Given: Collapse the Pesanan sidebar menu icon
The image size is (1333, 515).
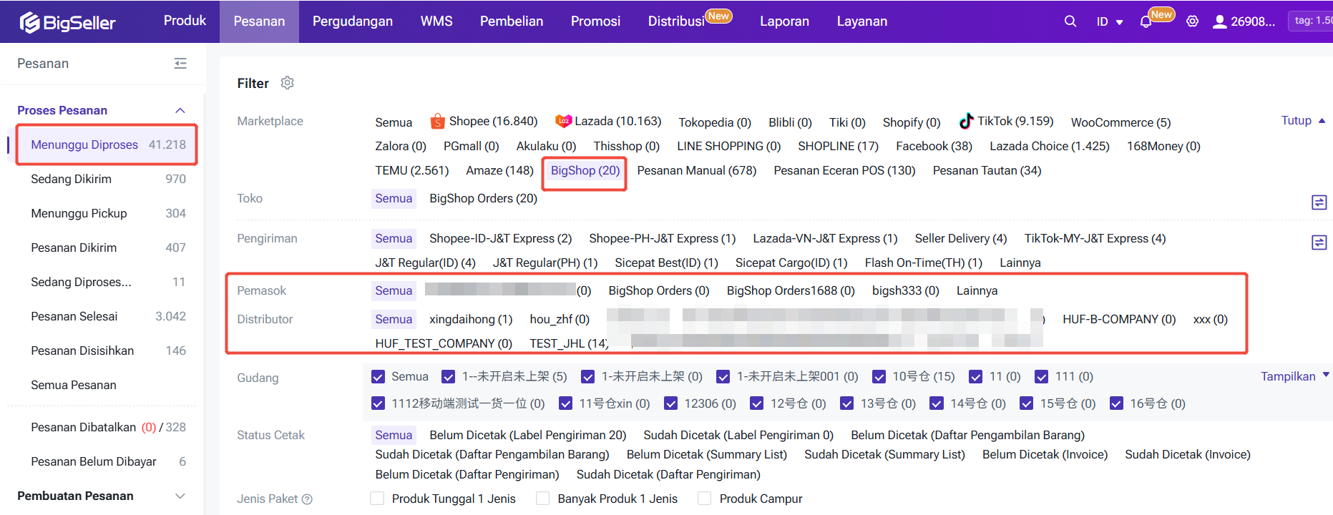Looking at the screenshot, I should (x=180, y=64).
